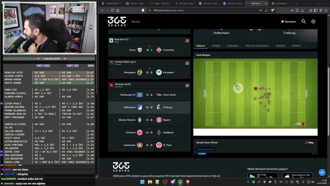Screen dimensions: 330x186
Task: Click the Trendyol Süper Lig league icon
Action: [111, 63]
